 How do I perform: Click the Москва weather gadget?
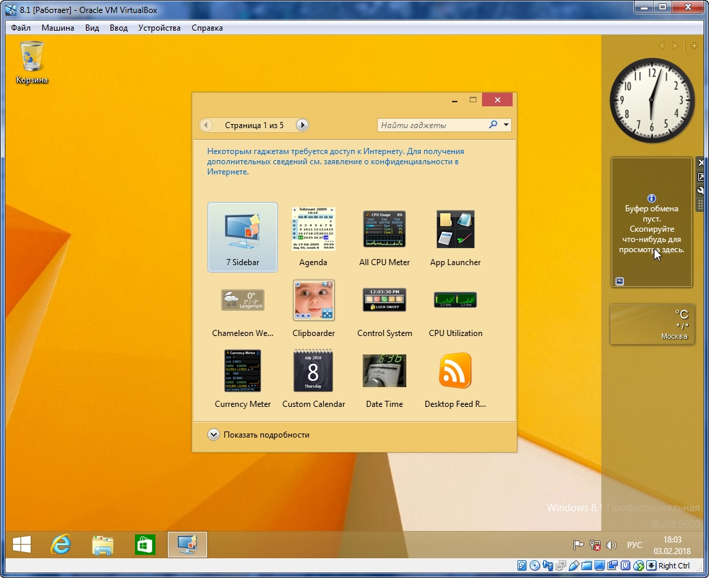[652, 324]
